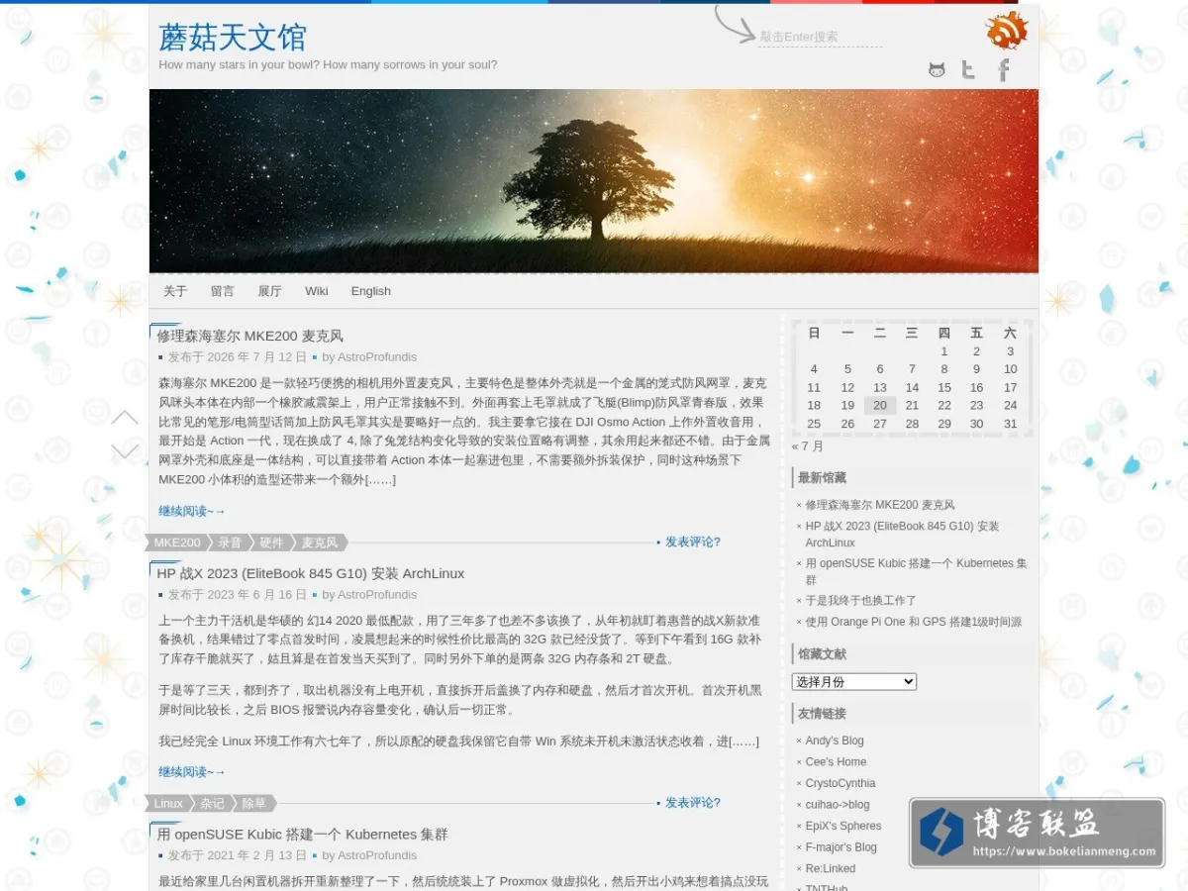
Task: Click the starry tree banner image
Action: (594, 181)
